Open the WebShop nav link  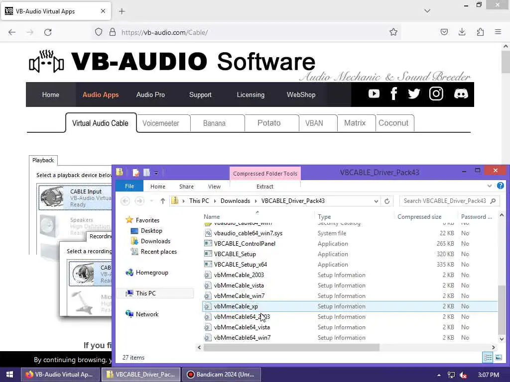pyautogui.click(x=301, y=95)
